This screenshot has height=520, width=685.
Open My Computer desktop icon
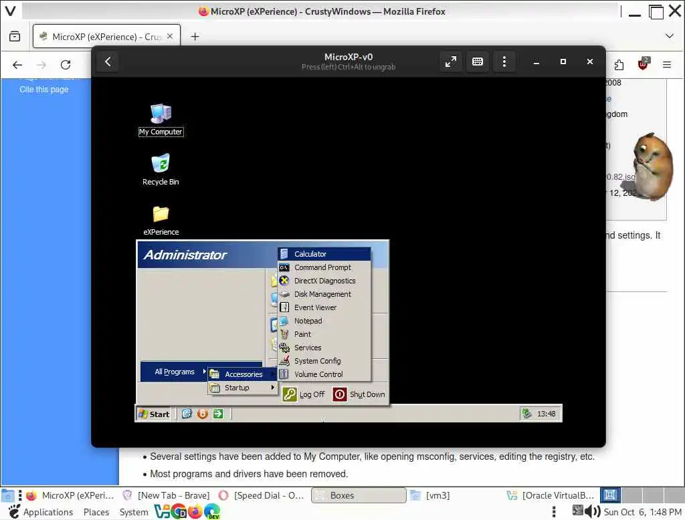[x=161, y=120]
